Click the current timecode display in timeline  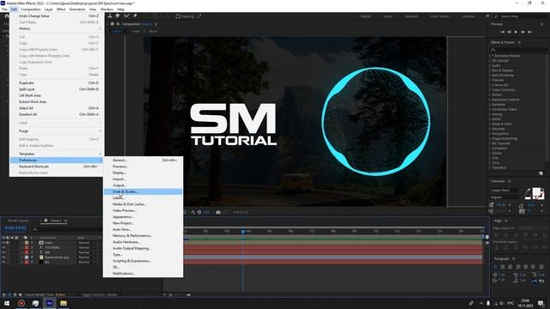pos(15,228)
